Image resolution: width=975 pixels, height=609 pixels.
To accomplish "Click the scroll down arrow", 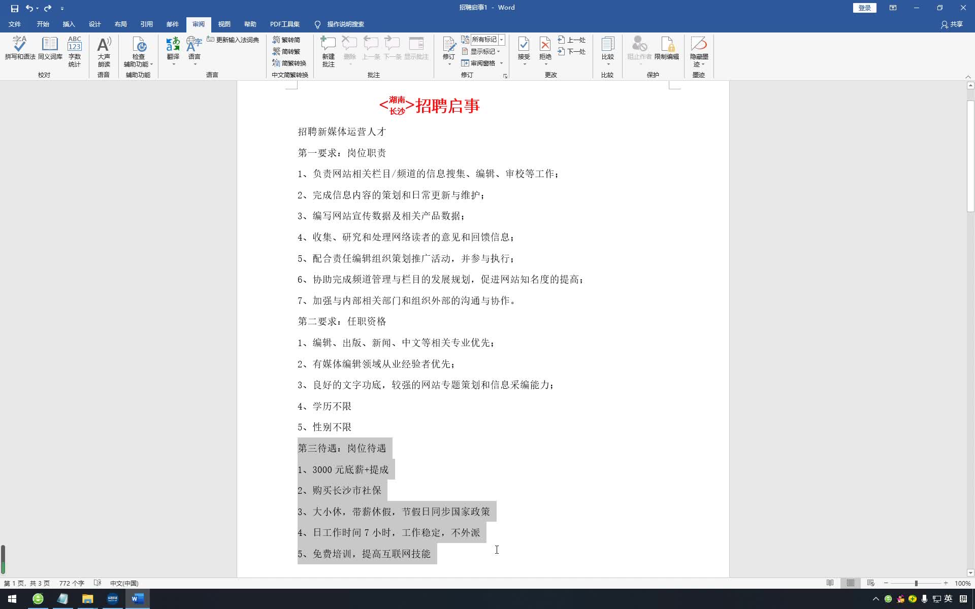I will 970,573.
